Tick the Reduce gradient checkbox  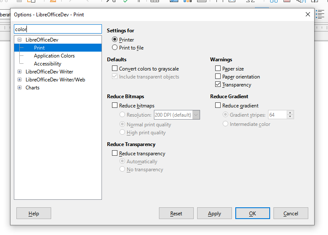[218, 105]
